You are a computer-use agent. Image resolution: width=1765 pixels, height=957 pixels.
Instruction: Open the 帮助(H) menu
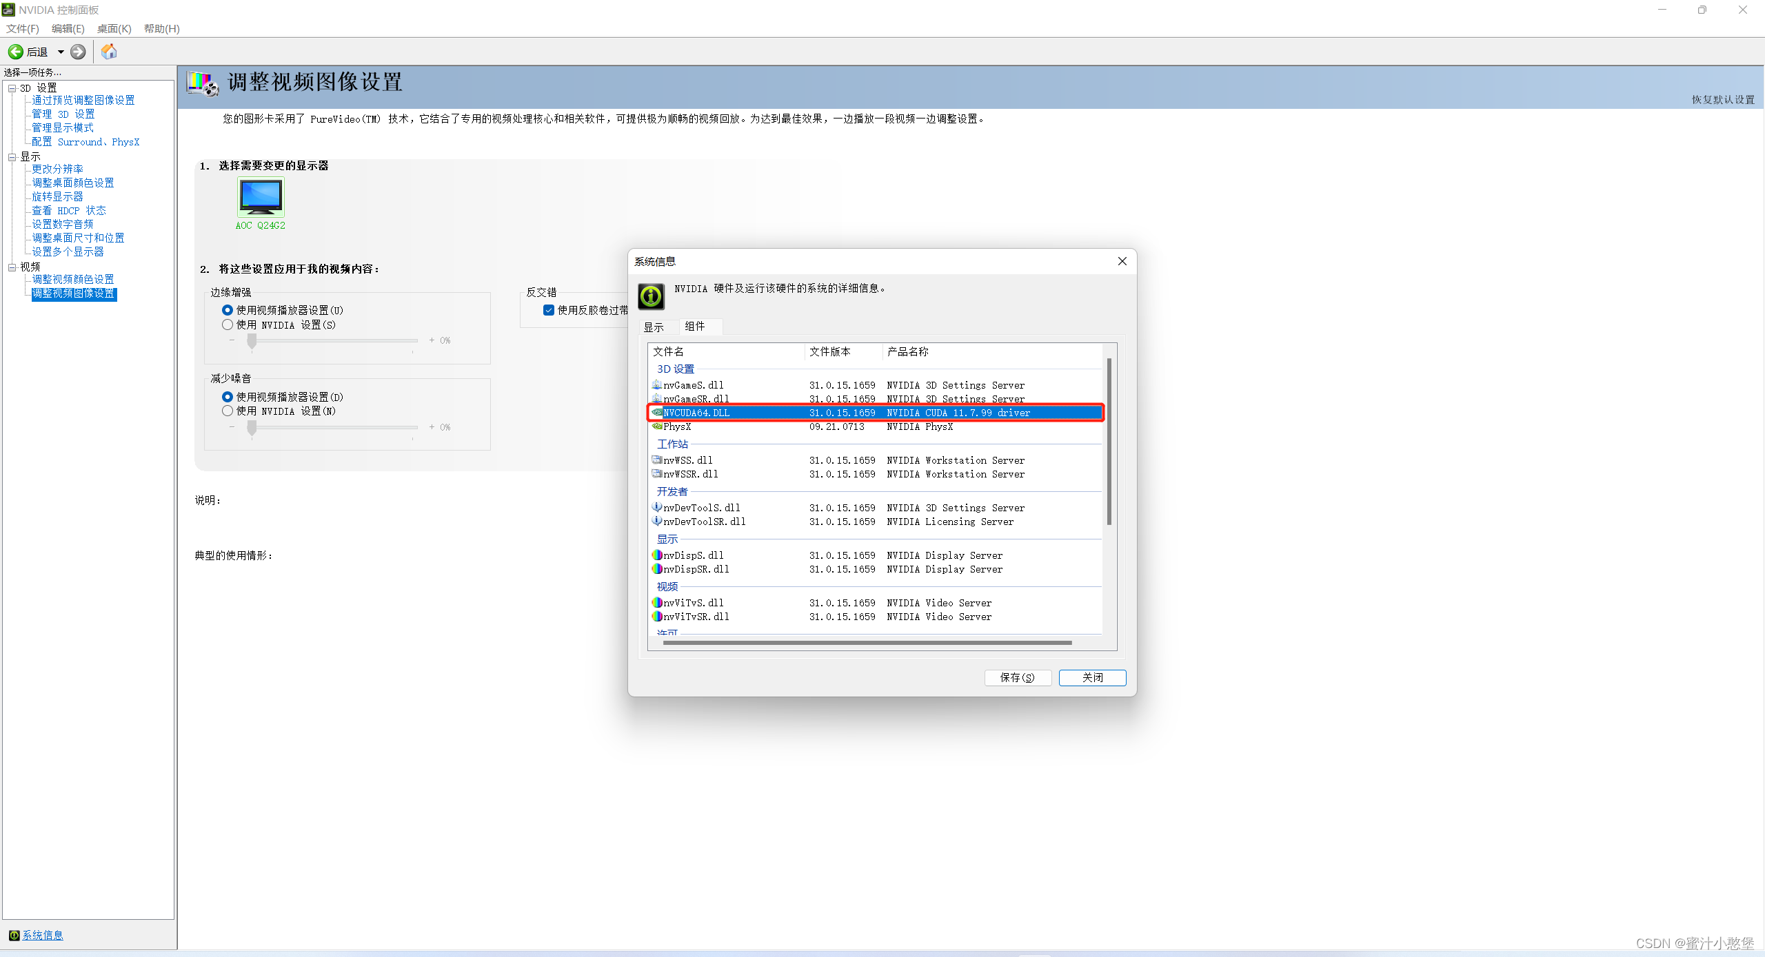[x=162, y=28]
